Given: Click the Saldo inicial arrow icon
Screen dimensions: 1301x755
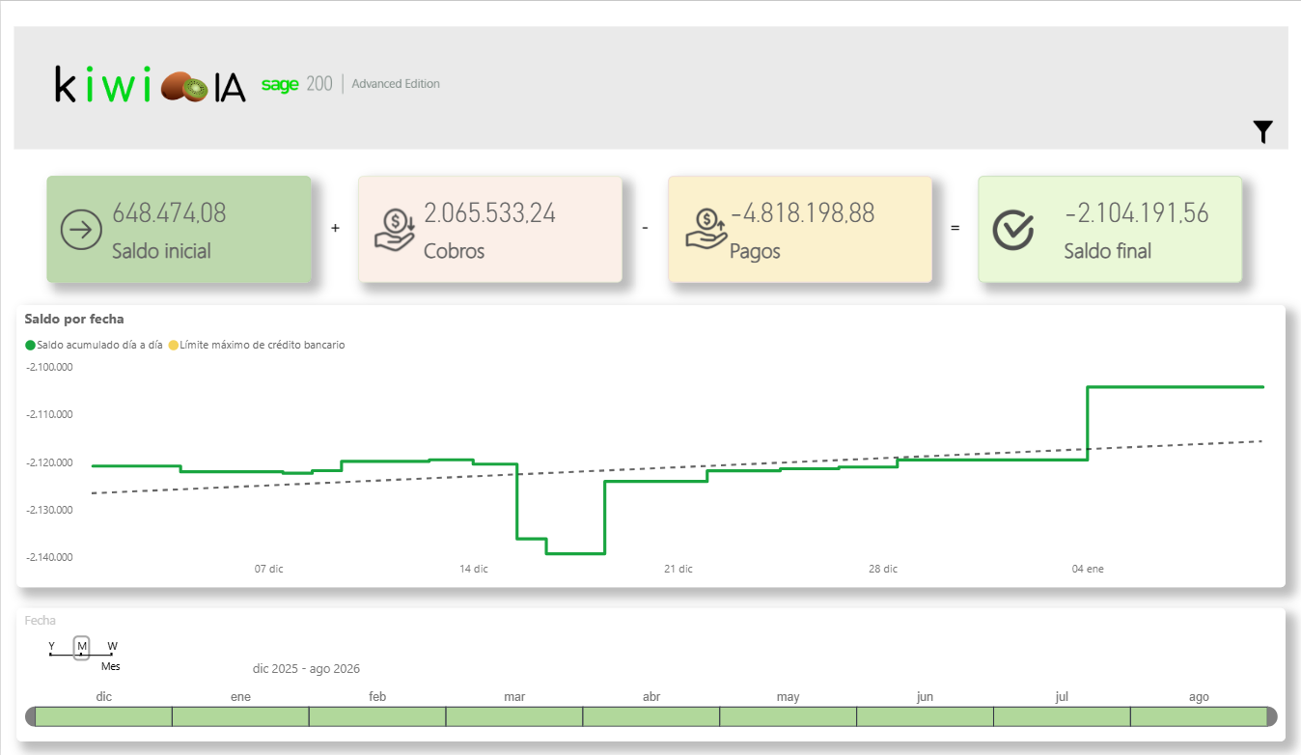Looking at the screenshot, I should (81, 230).
